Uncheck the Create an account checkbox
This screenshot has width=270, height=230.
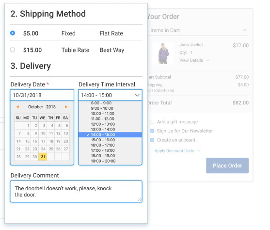tap(152, 140)
